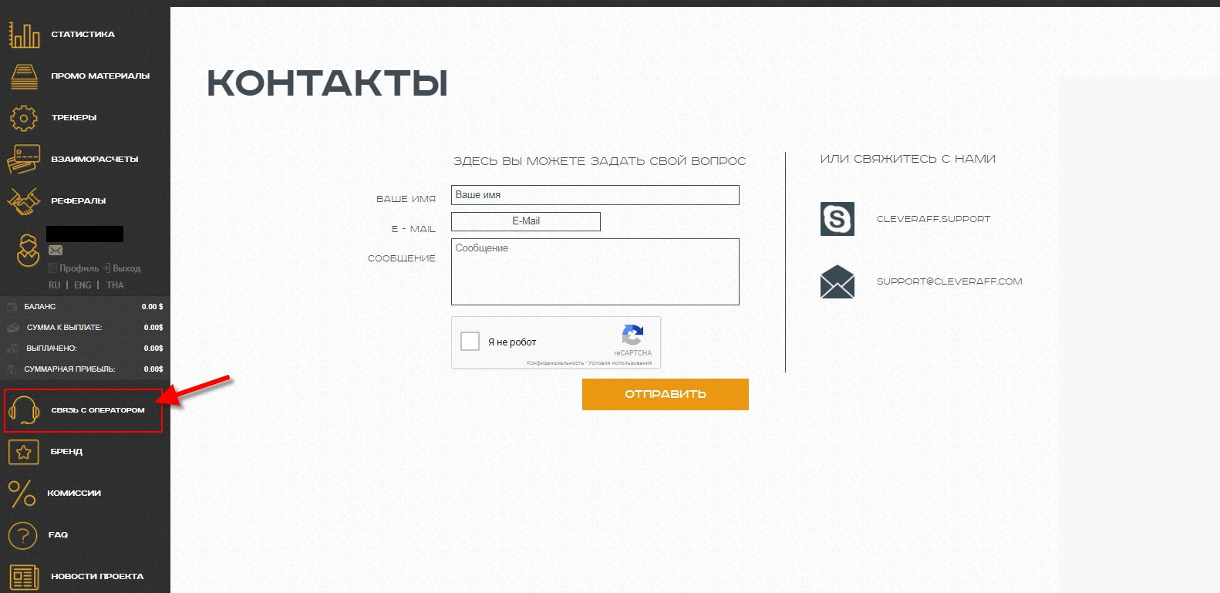Click the Statistics bar chart icon
1220x593 pixels.
tap(24, 35)
